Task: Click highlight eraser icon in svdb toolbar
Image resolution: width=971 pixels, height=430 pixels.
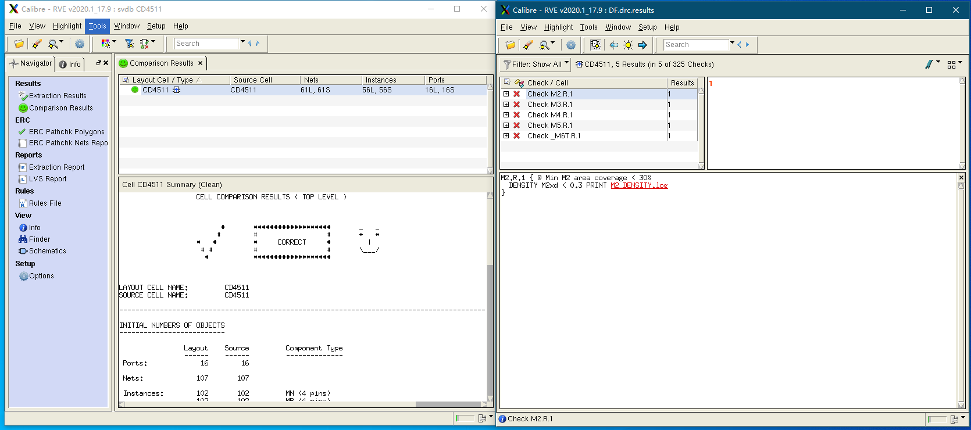Action: pos(37,44)
